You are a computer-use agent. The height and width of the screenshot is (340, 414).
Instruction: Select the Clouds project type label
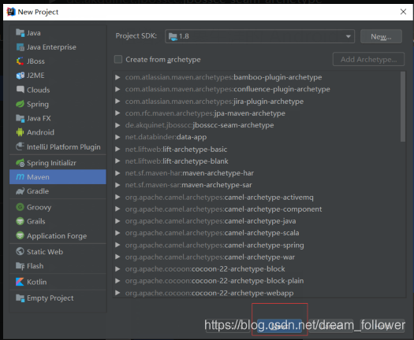pos(39,90)
